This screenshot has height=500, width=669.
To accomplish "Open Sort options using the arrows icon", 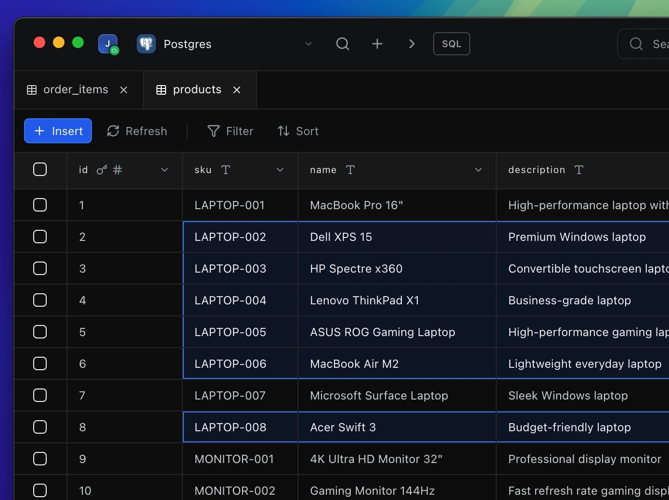I will 298,131.
